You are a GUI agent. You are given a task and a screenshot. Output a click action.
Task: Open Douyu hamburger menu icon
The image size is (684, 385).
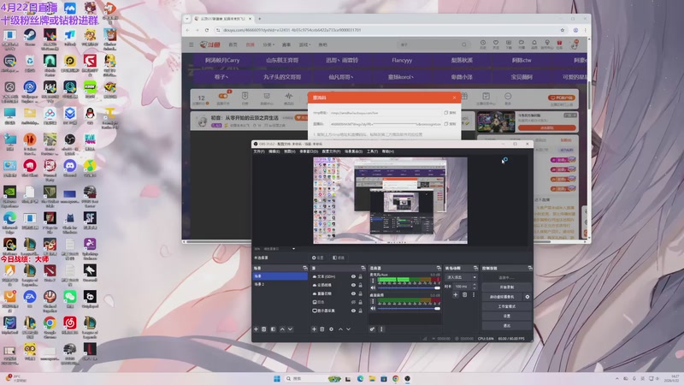[x=191, y=44]
